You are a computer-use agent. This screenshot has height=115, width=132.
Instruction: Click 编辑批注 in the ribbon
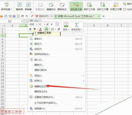pos(51,7)
